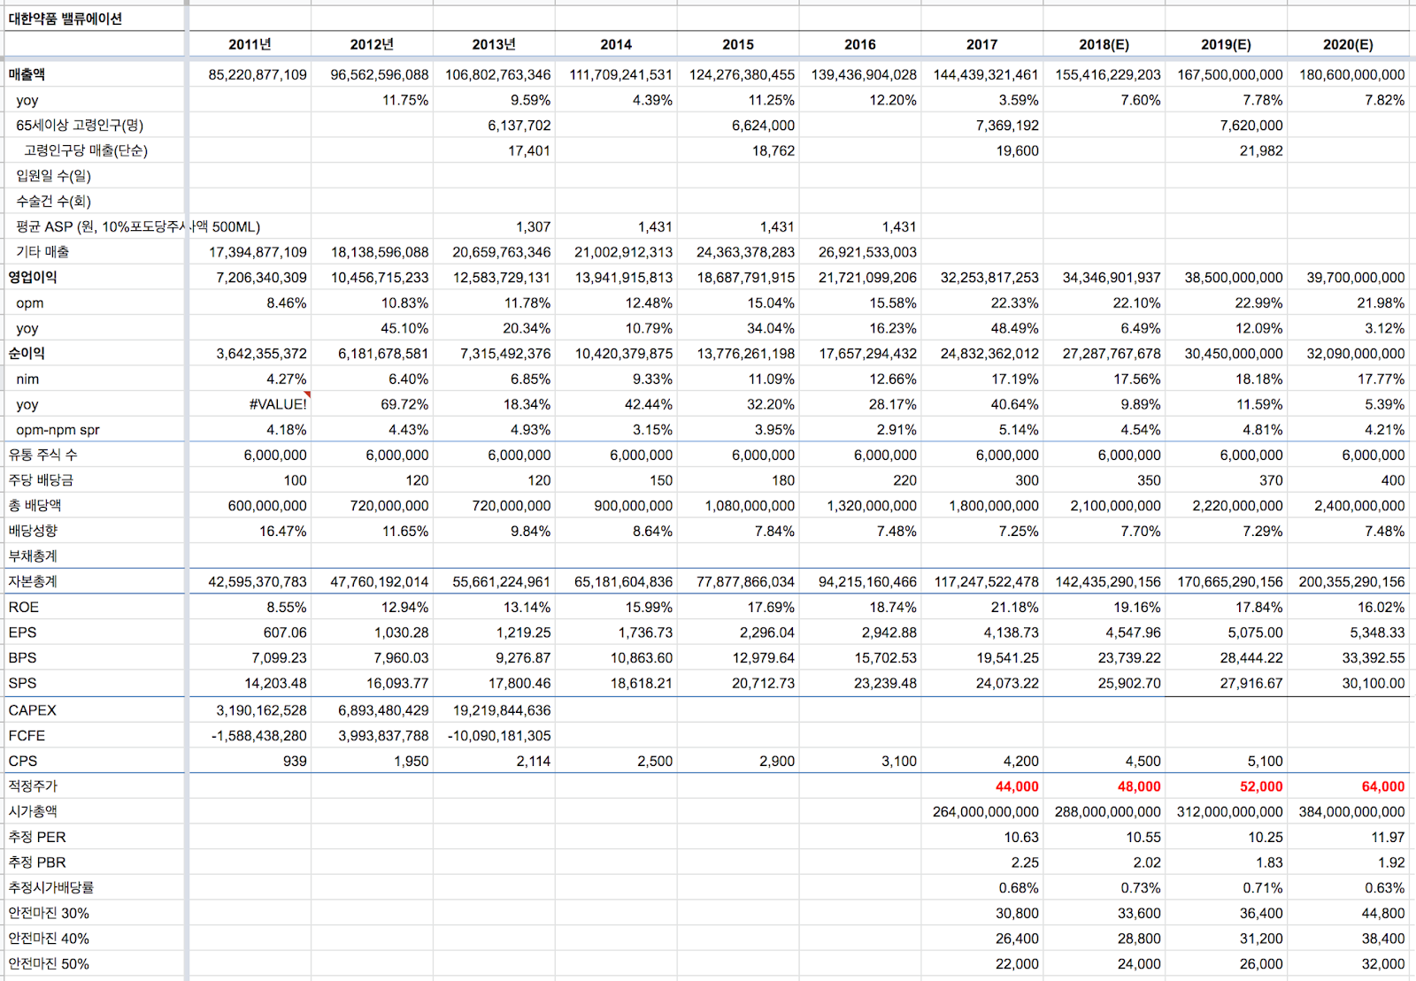Select the ROE row label
The width and height of the screenshot is (1416, 981).
[x=24, y=608]
